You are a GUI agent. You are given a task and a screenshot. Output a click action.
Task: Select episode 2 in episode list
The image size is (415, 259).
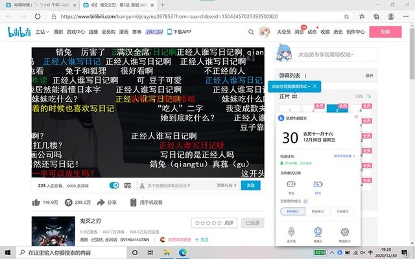(x=314, y=110)
